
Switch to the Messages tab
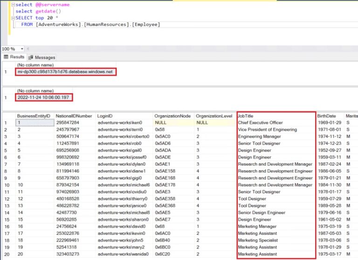click(x=45, y=57)
